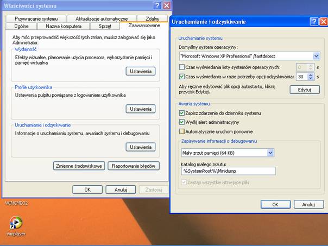Toggle Czas wyświetlania opcji odzyskiwania checkbox
This screenshot has height=246, width=328.
point(182,77)
